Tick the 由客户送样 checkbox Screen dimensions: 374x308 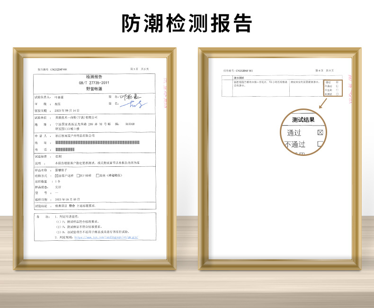tap(56, 176)
